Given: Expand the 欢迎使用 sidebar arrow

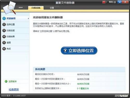Looking at the screenshot, I should coord(28,18).
